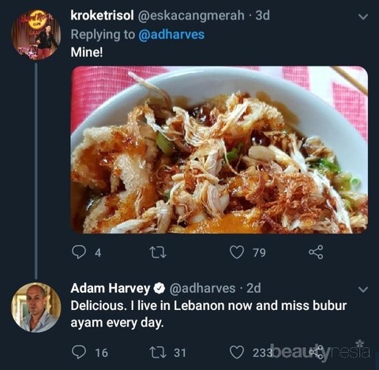
Task: Open Adam Harvey's profile from name
Action: point(110,288)
